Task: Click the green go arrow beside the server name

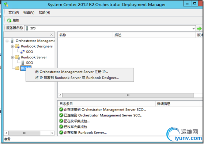Action: pyautogui.click(x=199, y=28)
